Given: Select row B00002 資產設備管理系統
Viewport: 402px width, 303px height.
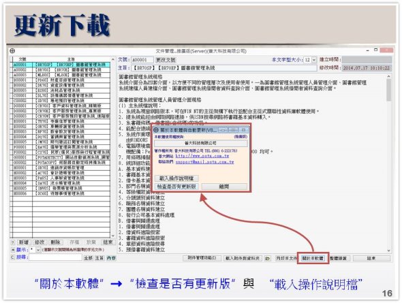Looking at the screenshot, I should click(x=61, y=85).
